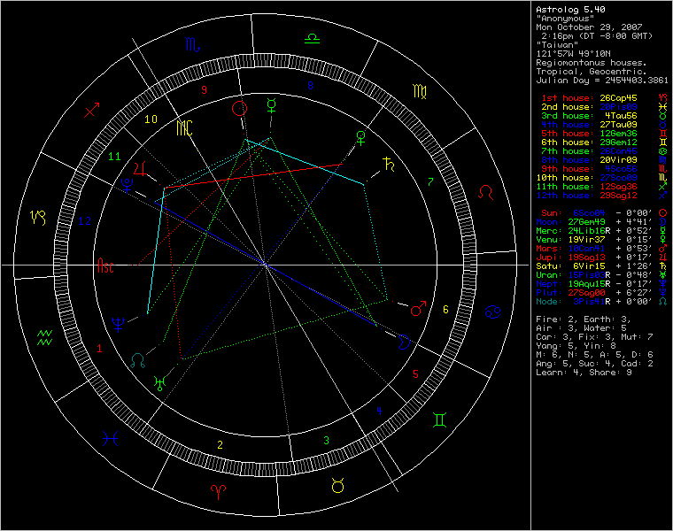
Task: Select house number 11 in the wheel
Action: point(114,157)
